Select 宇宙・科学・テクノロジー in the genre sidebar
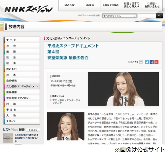This screenshot has width=165, height=152. tap(21, 98)
